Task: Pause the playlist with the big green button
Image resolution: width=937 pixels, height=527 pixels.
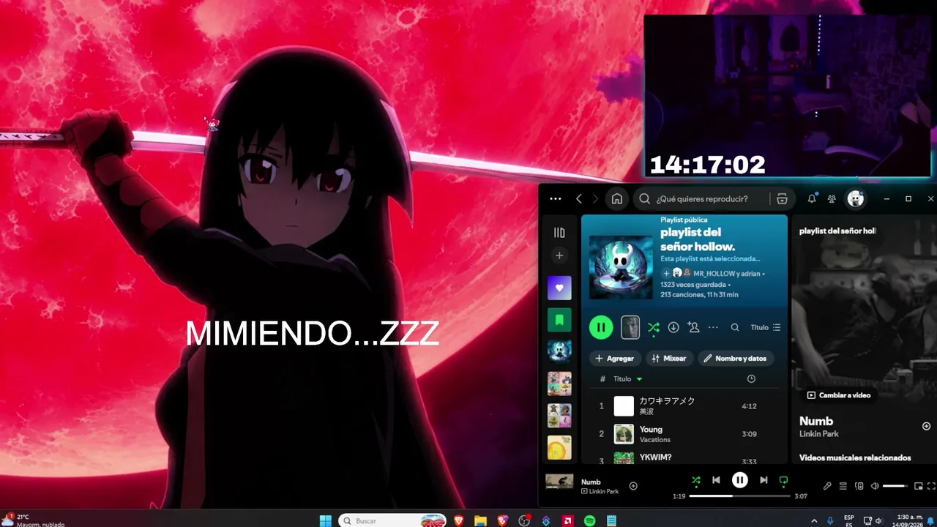Action: [601, 327]
